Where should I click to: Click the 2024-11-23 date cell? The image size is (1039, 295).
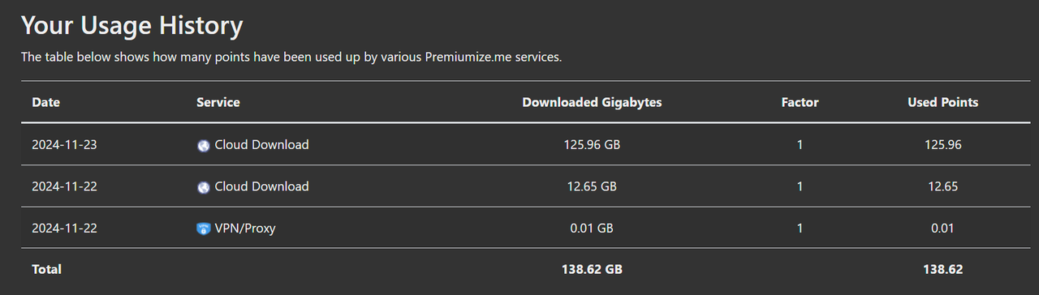point(64,145)
